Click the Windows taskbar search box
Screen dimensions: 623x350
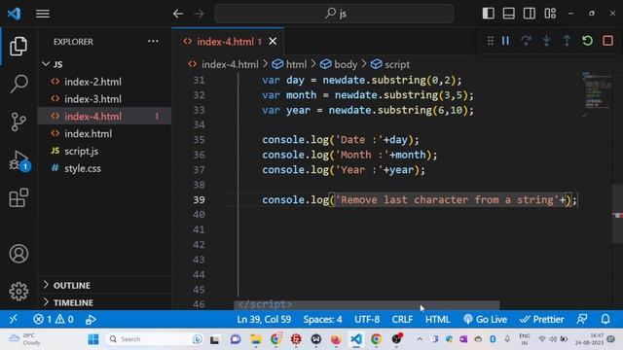[154, 339]
